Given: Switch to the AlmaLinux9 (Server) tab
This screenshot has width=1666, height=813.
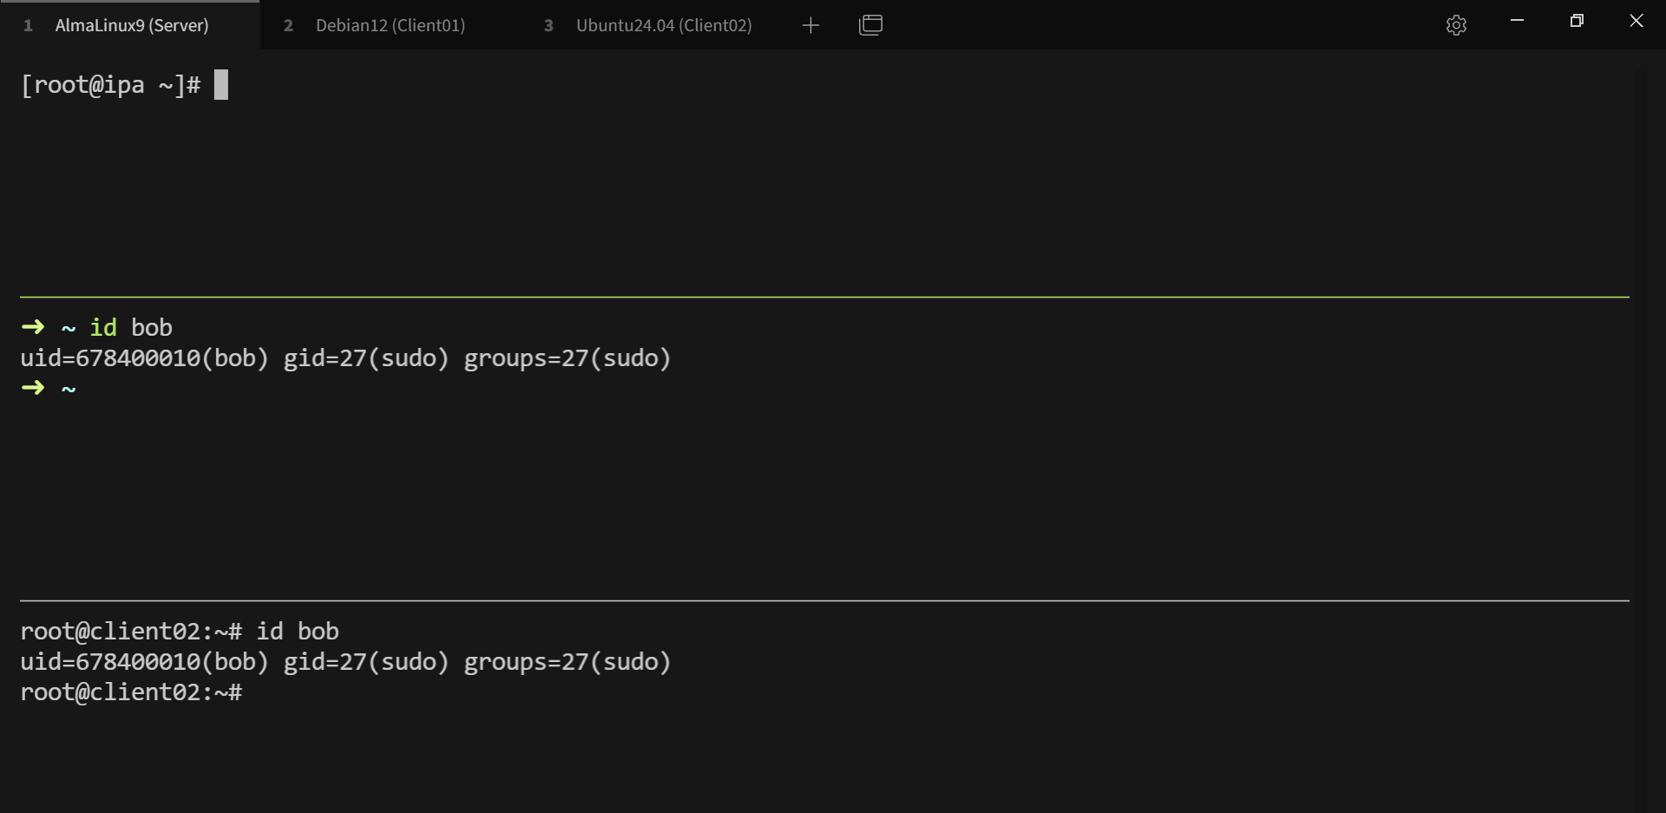Looking at the screenshot, I should 131,25.
